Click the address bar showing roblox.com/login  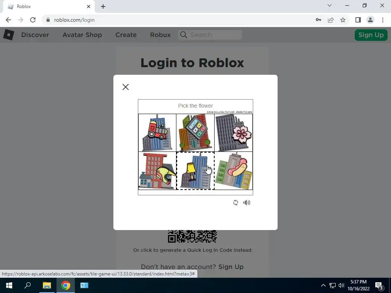point(74,20)
